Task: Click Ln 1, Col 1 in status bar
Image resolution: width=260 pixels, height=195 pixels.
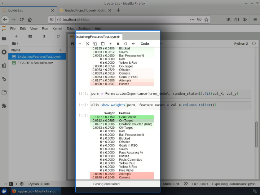Action: click(200, 184)
